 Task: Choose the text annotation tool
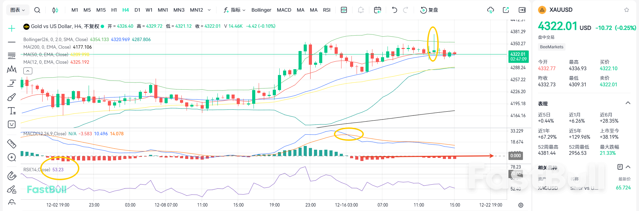coord(12,111)
